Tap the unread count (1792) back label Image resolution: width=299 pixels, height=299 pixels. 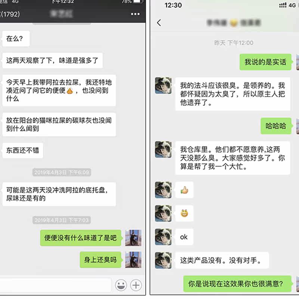10,14
